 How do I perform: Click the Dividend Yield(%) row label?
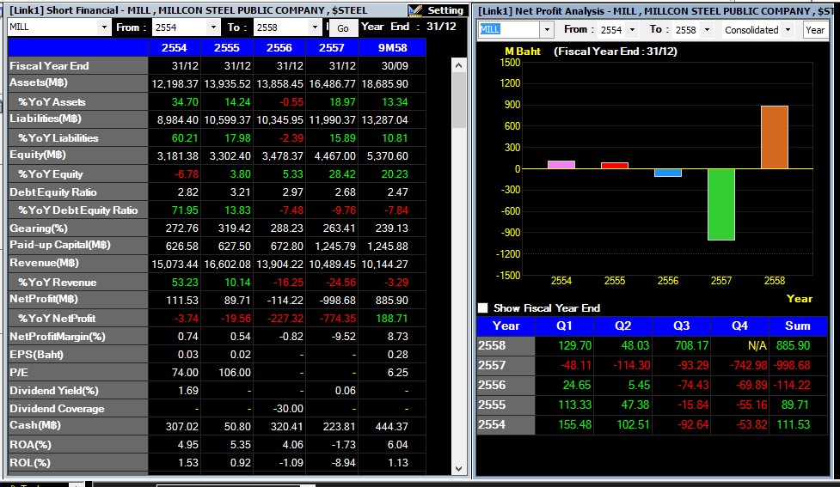[78, 391]
